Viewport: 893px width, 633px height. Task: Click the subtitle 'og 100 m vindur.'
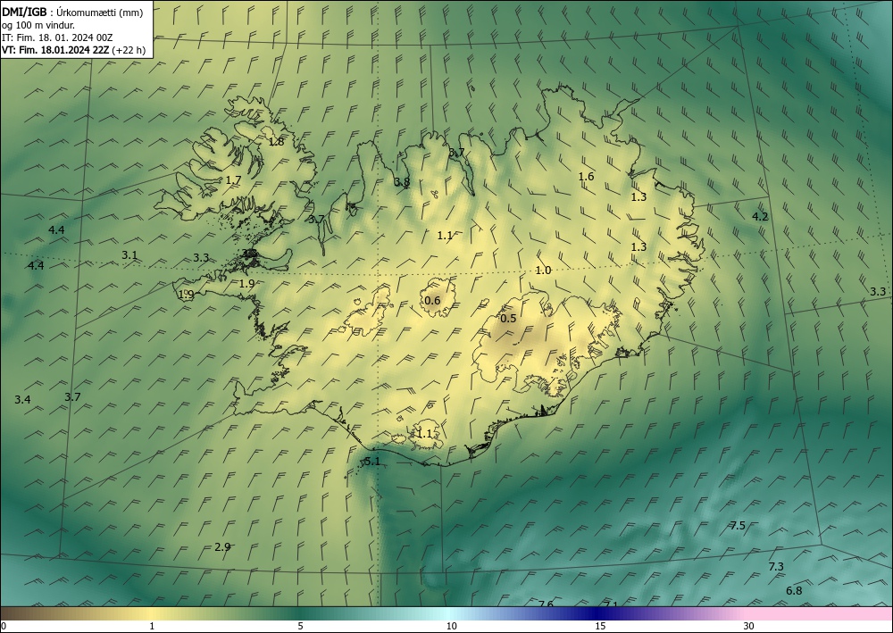coord(38,25)
